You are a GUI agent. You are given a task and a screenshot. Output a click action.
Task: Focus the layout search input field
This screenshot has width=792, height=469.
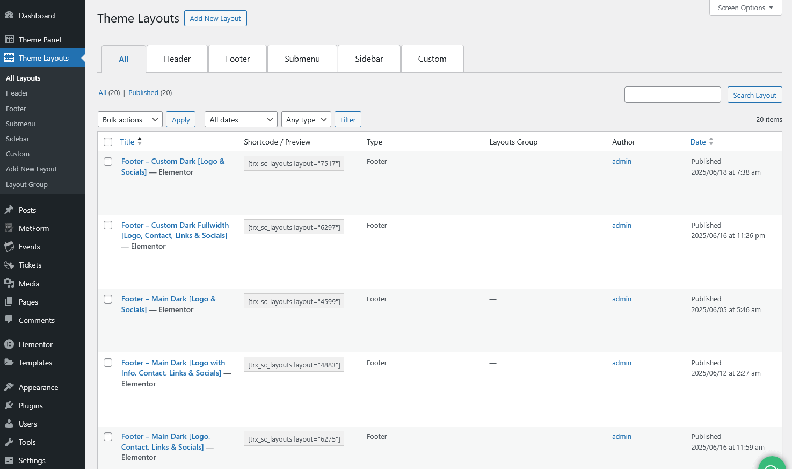(x=672, y=95)
